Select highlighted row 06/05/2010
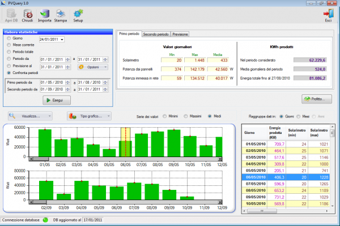340x226 pixels. click(x=286, y=177)
